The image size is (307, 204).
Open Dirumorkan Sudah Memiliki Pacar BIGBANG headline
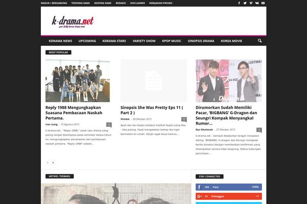tap(226, 115)
